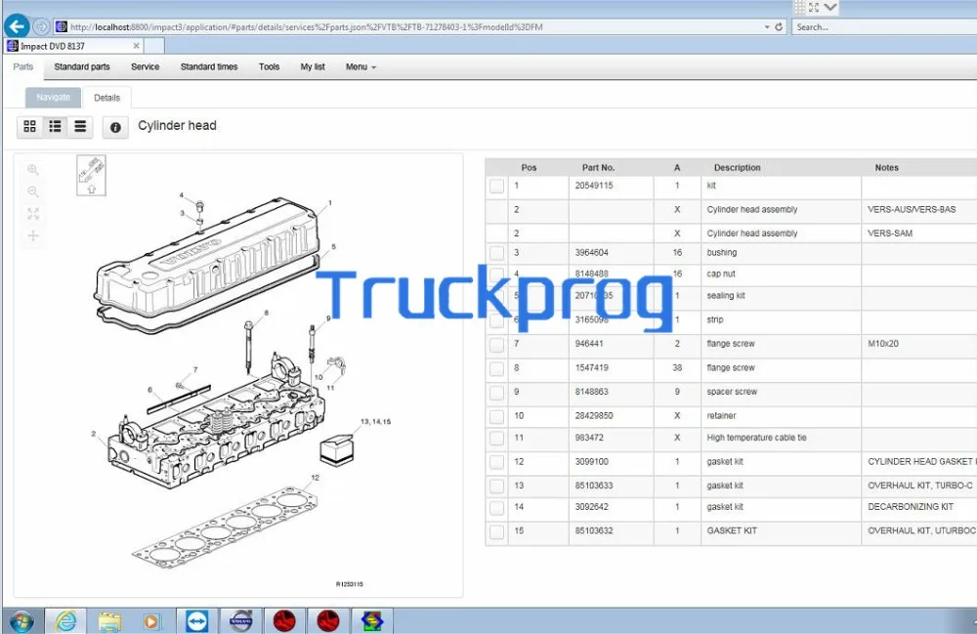Click the DECARBONIZING KIT note
The image size is (977, 634).
click(x=911, y=507)
